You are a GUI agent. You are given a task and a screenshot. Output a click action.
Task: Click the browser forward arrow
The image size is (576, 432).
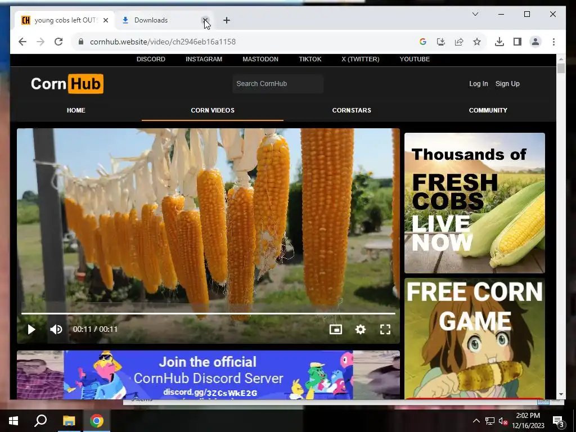click(40, 42)
